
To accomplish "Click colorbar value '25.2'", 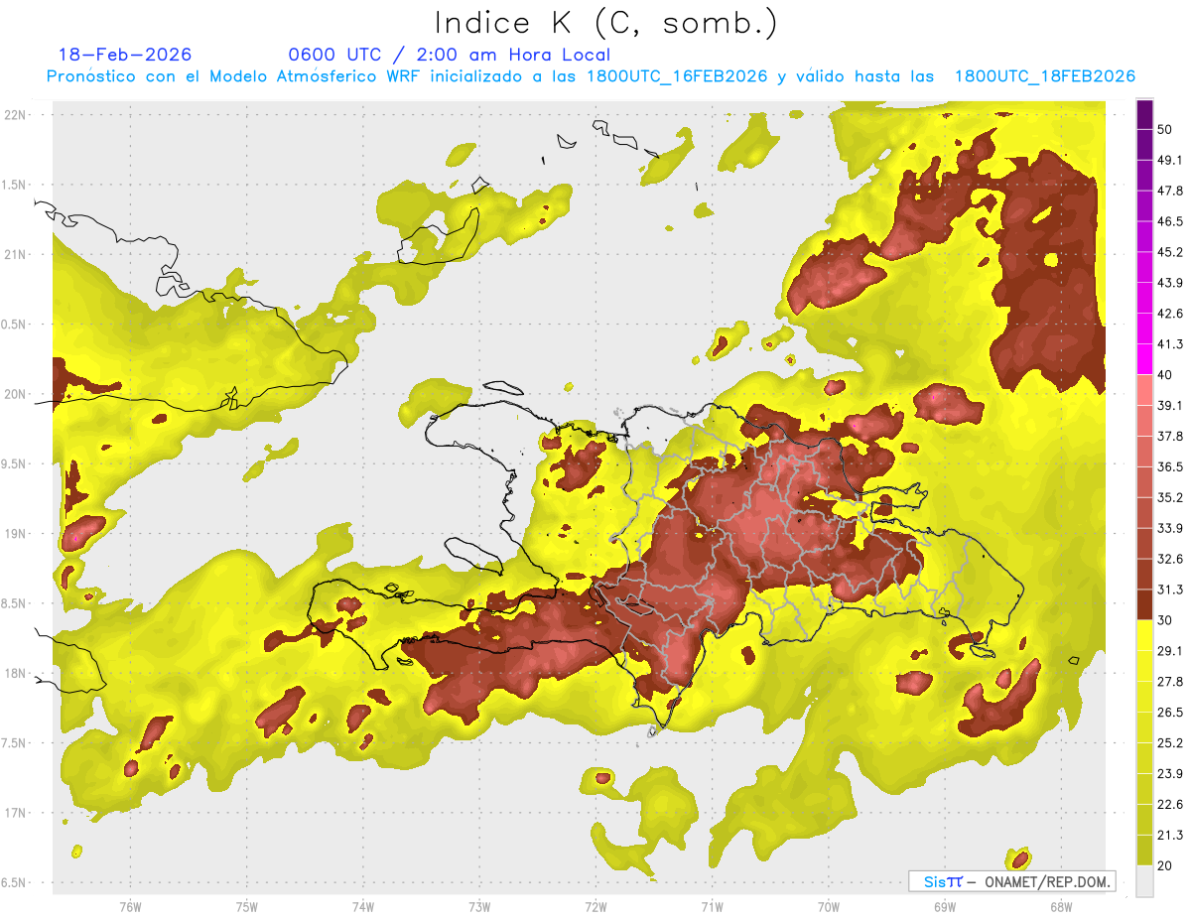I will [x=1170, y=743].
